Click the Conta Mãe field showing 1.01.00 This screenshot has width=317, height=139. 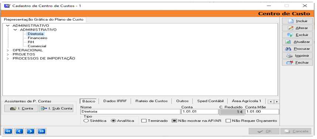[x=262, y=112]
